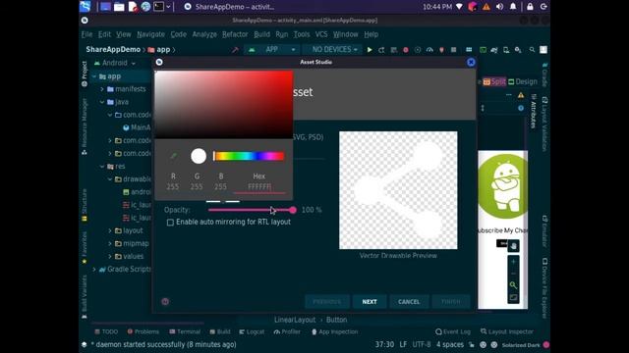The image size is (629, 353).
Task: Click the white current color preview circle
Action: point(199,156)
